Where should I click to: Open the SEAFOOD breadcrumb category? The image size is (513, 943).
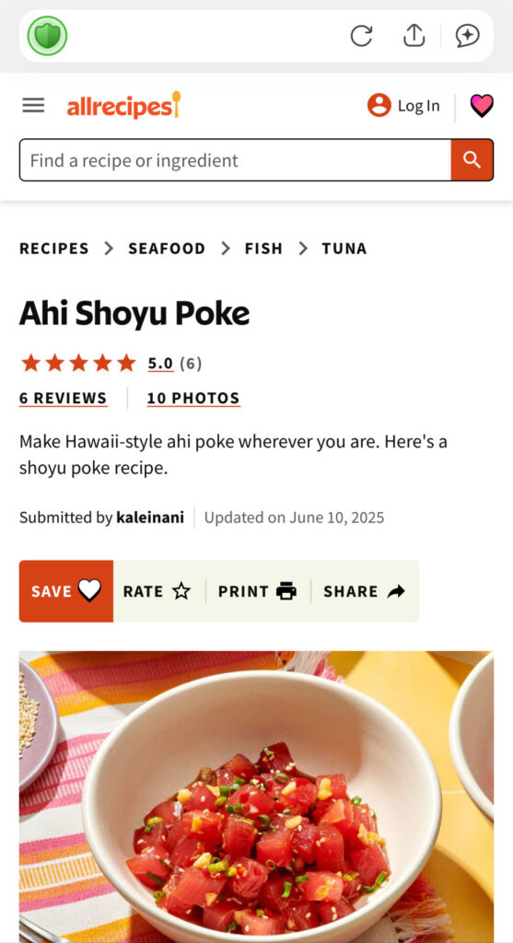[x=167, y=249]
